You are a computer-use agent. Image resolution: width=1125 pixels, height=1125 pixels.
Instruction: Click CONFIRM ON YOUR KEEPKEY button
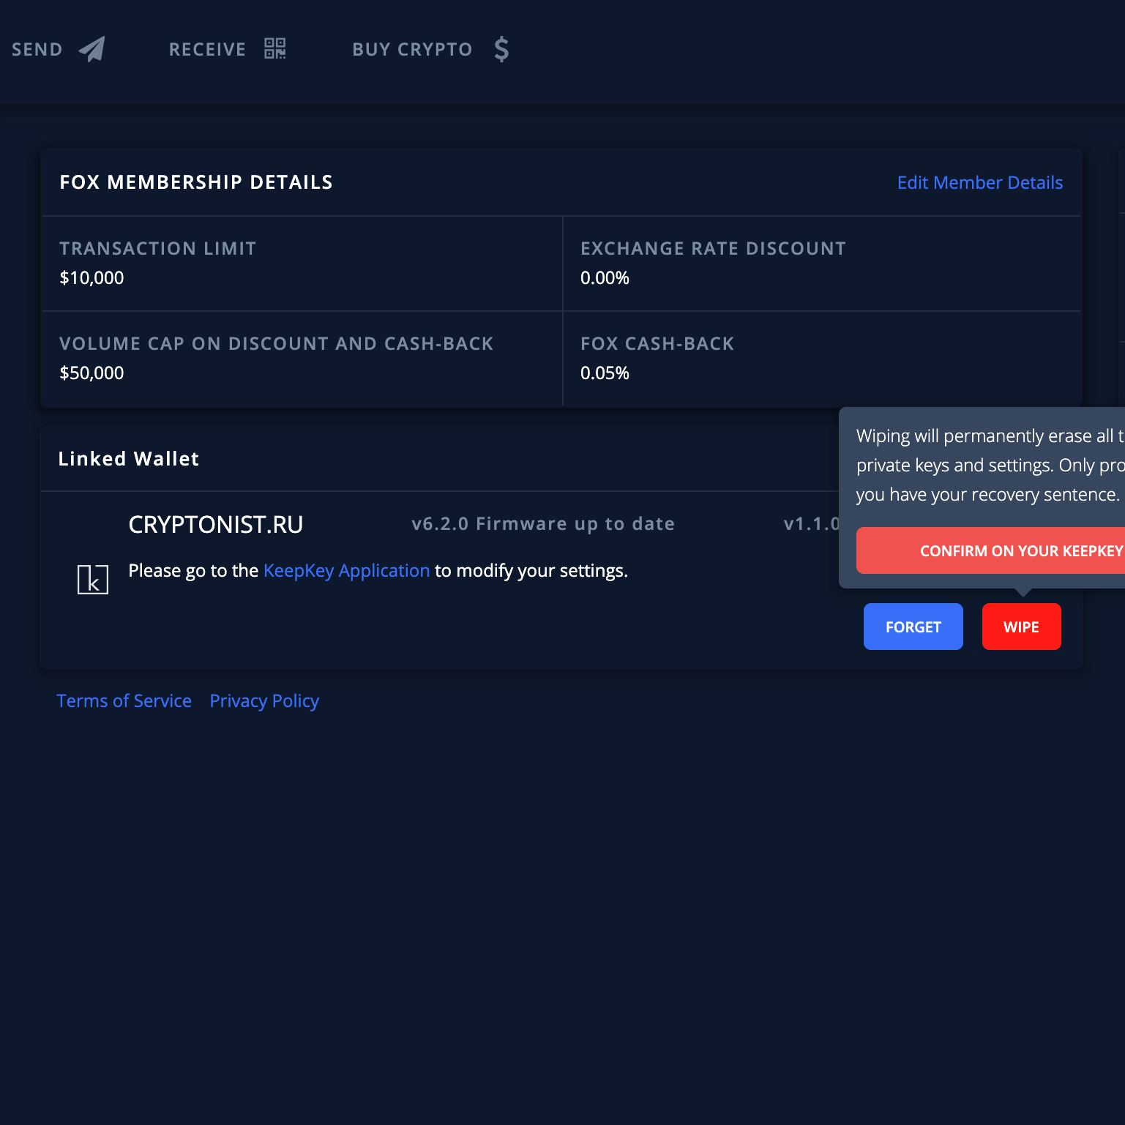[x=990, y=550]
